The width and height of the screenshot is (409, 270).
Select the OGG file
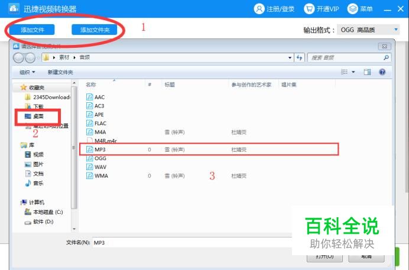coord(96,158)
